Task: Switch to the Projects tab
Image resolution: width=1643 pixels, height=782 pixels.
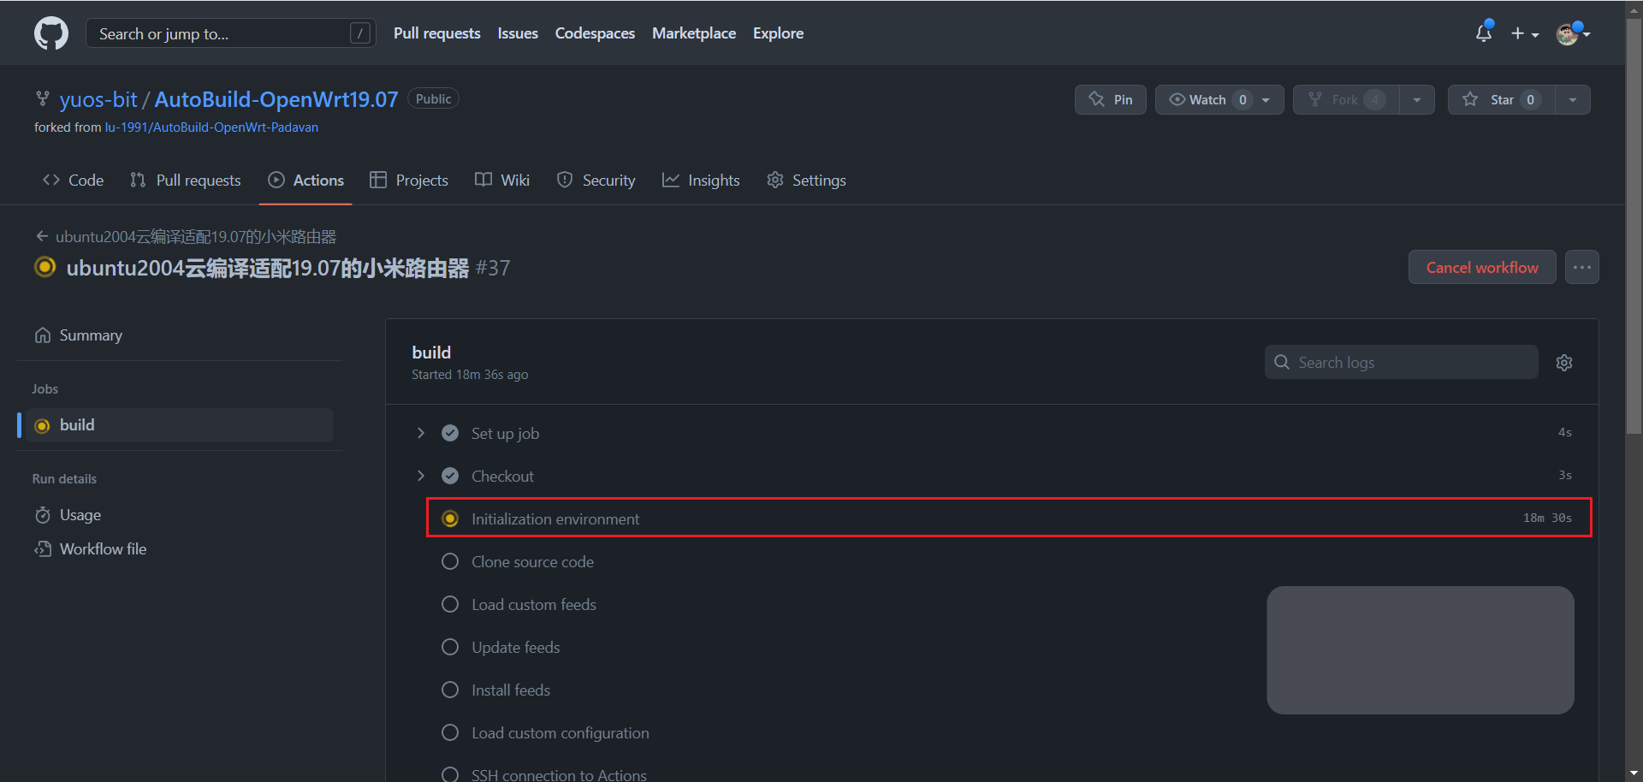Action: (409, 181)
